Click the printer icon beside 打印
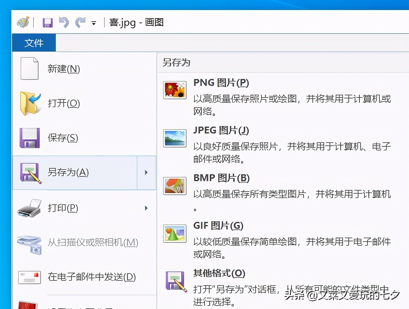This screenshot has height=309, width=409. coord(29,208)
